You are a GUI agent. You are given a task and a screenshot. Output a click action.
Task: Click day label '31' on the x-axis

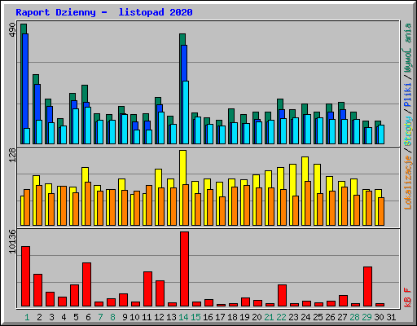pyautogui.click(x=391, y=317)
